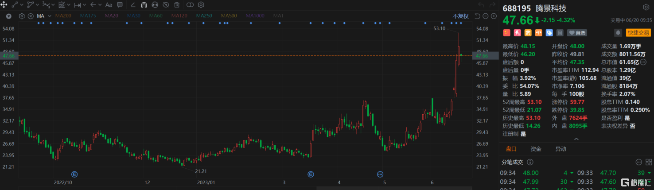Select the trend line drawing tool

click(x=15, y=5)
